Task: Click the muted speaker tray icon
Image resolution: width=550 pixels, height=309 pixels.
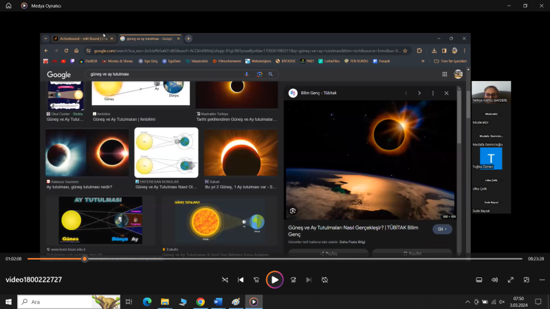Action: pyautogui.click(x=502, y=301)
